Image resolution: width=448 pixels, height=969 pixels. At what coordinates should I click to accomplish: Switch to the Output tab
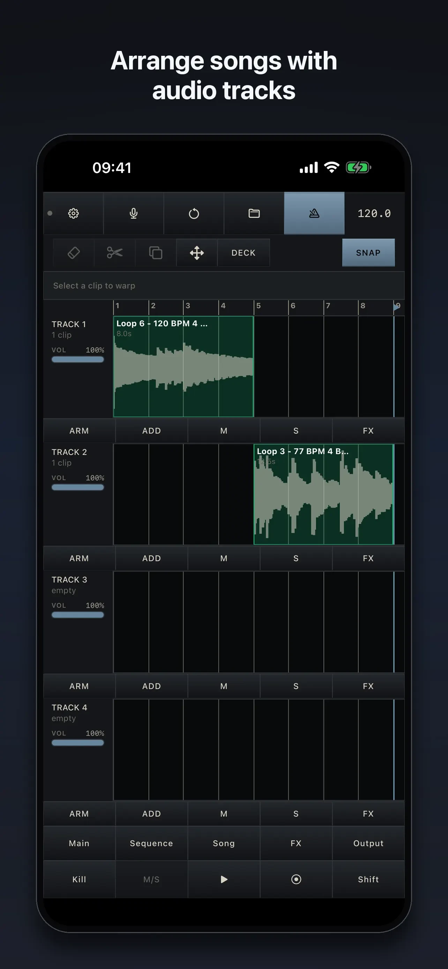[x=368, y=843]
